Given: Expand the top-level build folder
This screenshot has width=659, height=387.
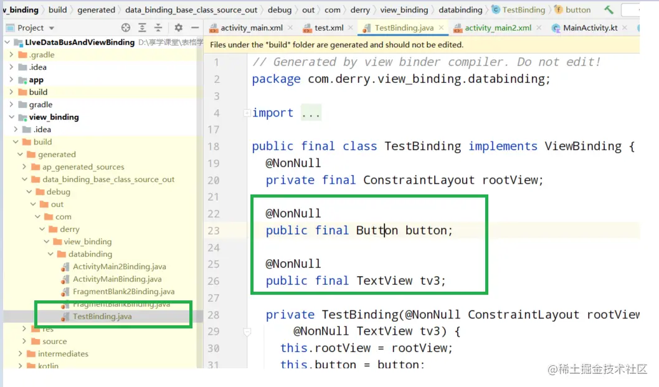Looking at the screenshot, I should [x=11, y=92].
